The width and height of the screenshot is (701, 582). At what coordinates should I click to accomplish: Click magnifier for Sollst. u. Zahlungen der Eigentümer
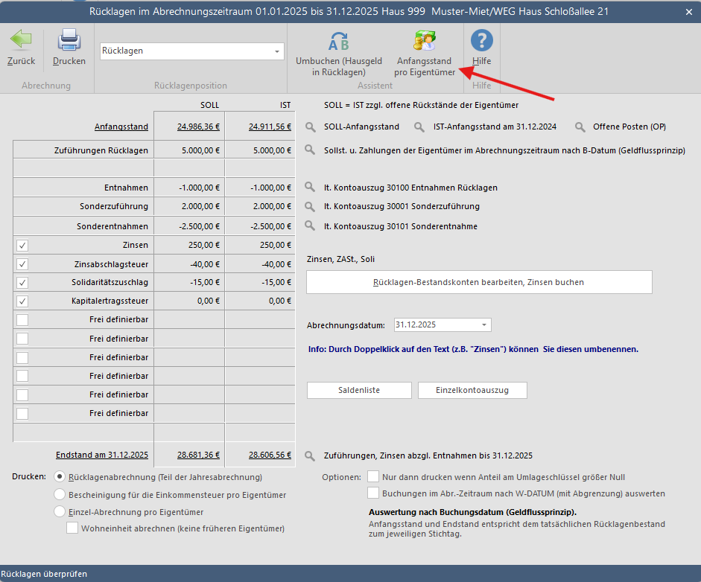point(310,150)
